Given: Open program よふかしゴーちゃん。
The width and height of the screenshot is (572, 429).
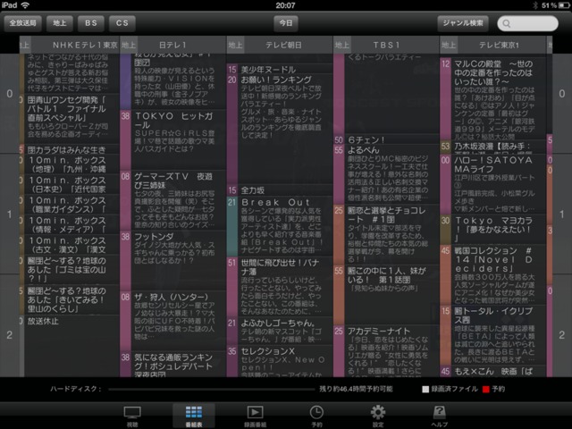Looking at the screenshot, I should point(280,331).
